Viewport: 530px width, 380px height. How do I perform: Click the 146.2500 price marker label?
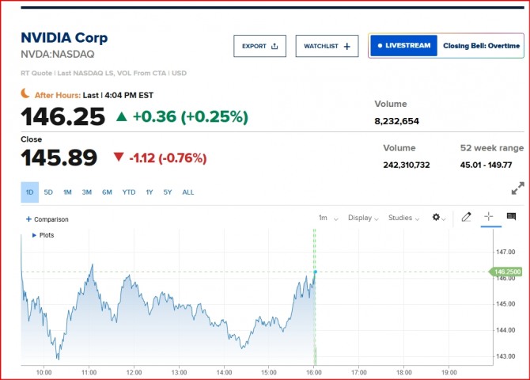point(505,272)
